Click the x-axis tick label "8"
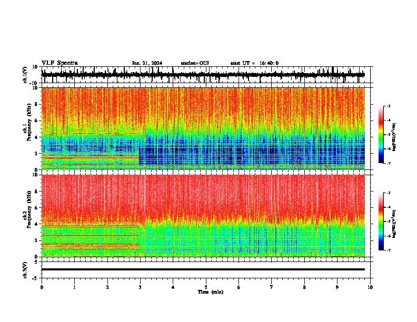 tap(304, 287)
